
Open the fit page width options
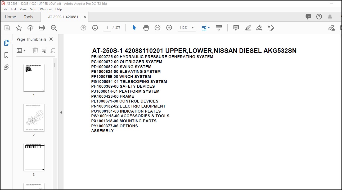coord(205,28)
